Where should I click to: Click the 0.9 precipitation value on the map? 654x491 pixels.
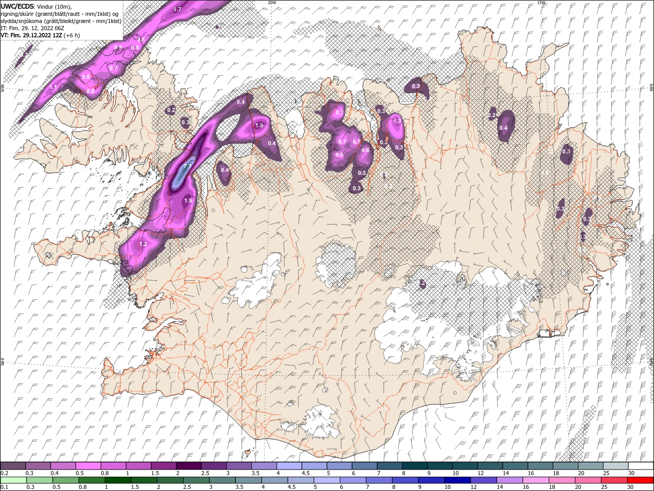[x=135, y=48]
